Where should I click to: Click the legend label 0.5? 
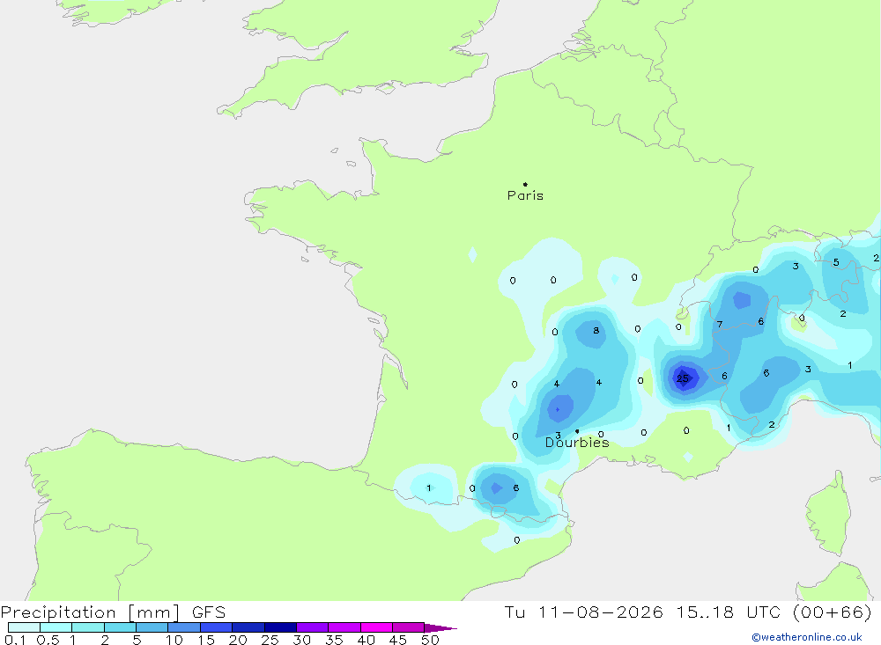pyautogui.click(x=48, y=640)
